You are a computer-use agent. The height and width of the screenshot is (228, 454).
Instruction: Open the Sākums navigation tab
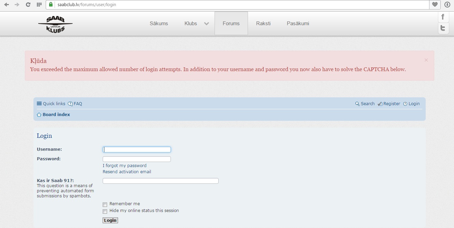(x=159, y=23)
